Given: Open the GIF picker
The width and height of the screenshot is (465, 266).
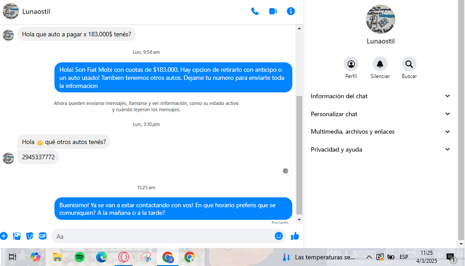Looking at the screenshot, I should [x=43, y=236].
